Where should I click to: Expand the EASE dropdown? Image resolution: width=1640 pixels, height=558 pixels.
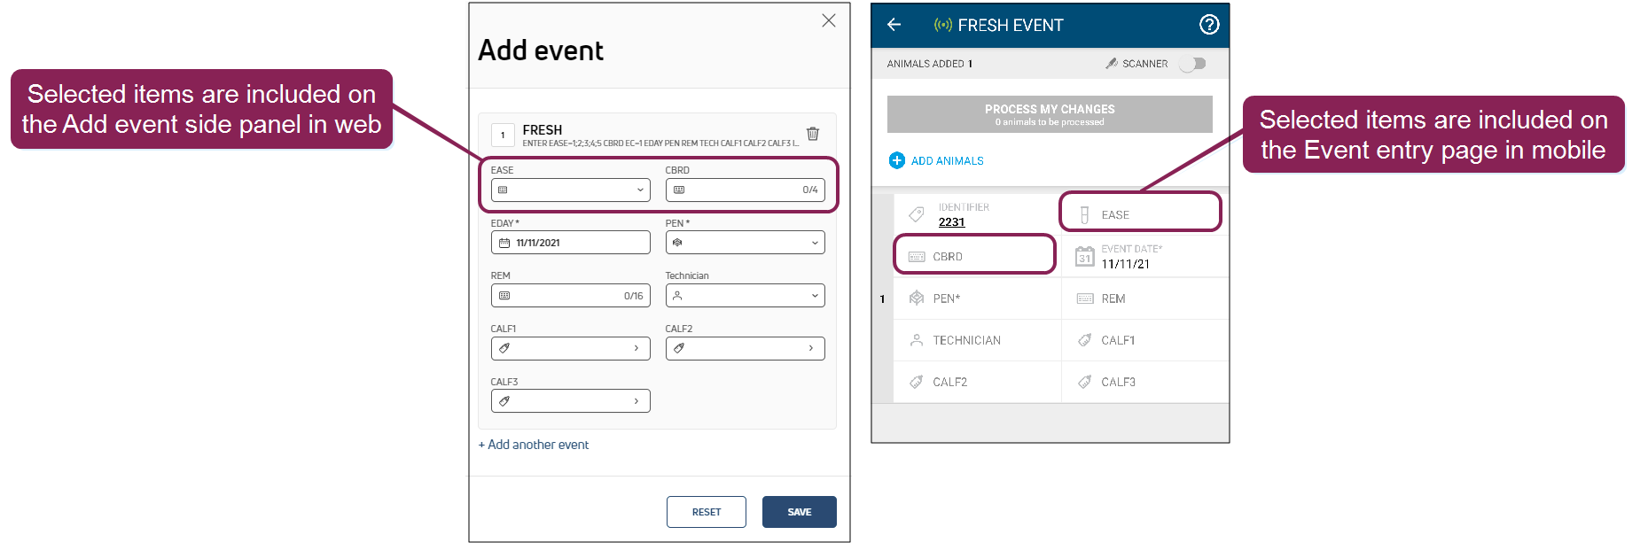pos(640,190)
